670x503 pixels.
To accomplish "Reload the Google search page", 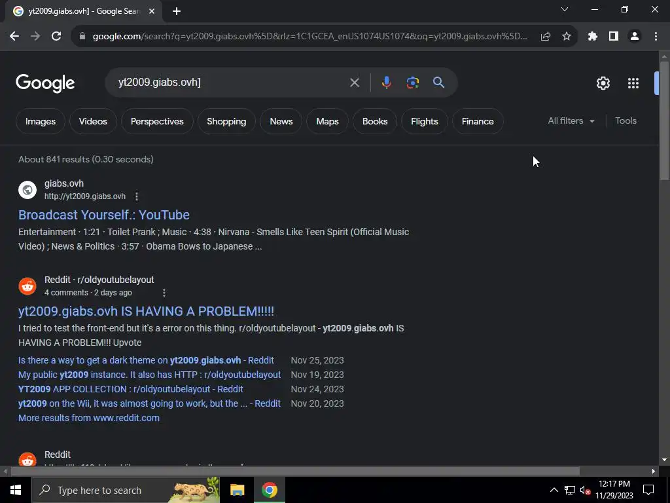I will (x=56, y=37).
